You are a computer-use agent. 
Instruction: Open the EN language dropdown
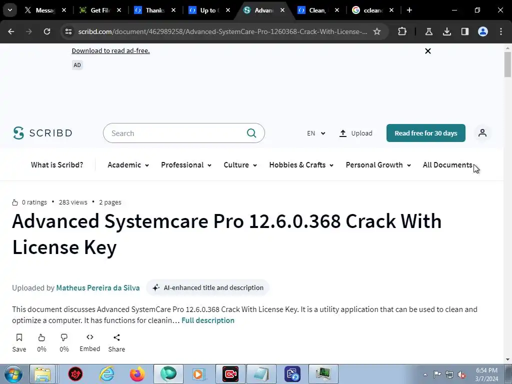coord(316,133)
